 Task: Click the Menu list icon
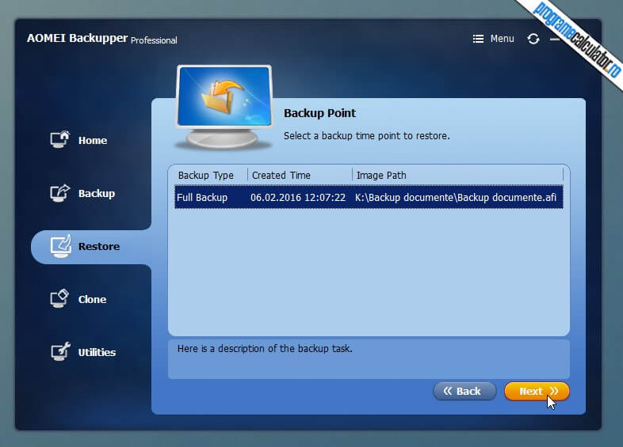(x=478, y=39)
